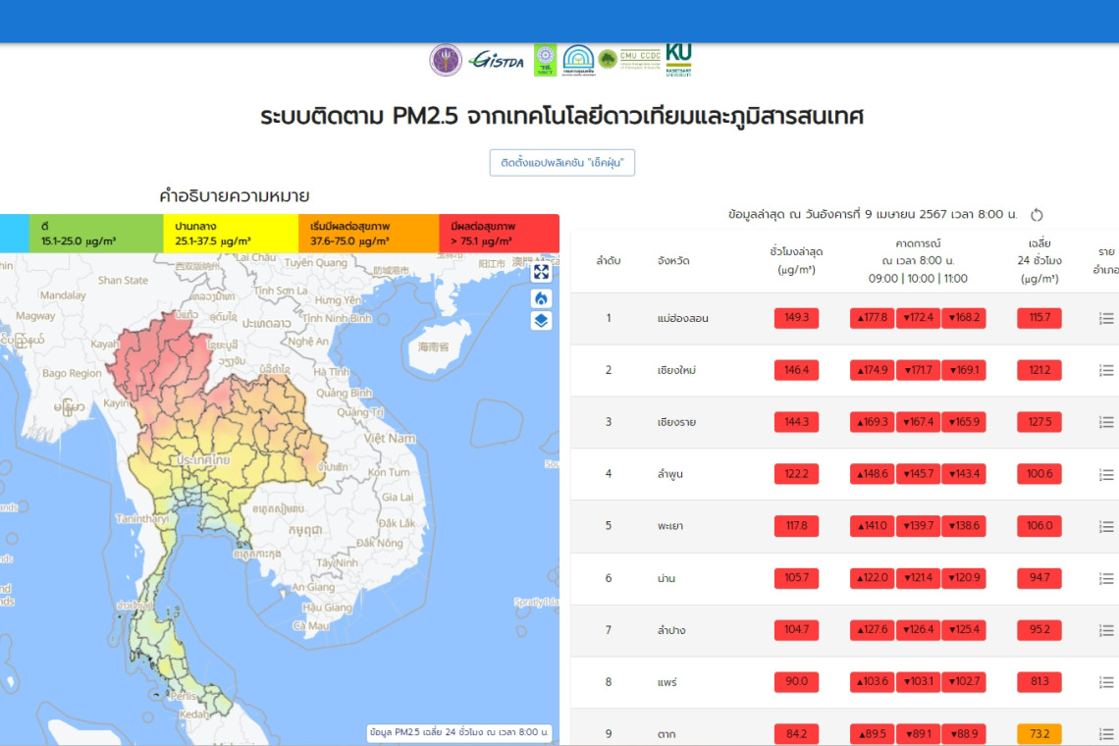The image size is (1119, 746).
Task: Expand district details for เชียงราย row
Action: (1106, 422)
